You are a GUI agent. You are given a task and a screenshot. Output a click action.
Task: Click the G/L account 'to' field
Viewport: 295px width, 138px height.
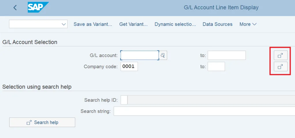(x=226, y=55)
